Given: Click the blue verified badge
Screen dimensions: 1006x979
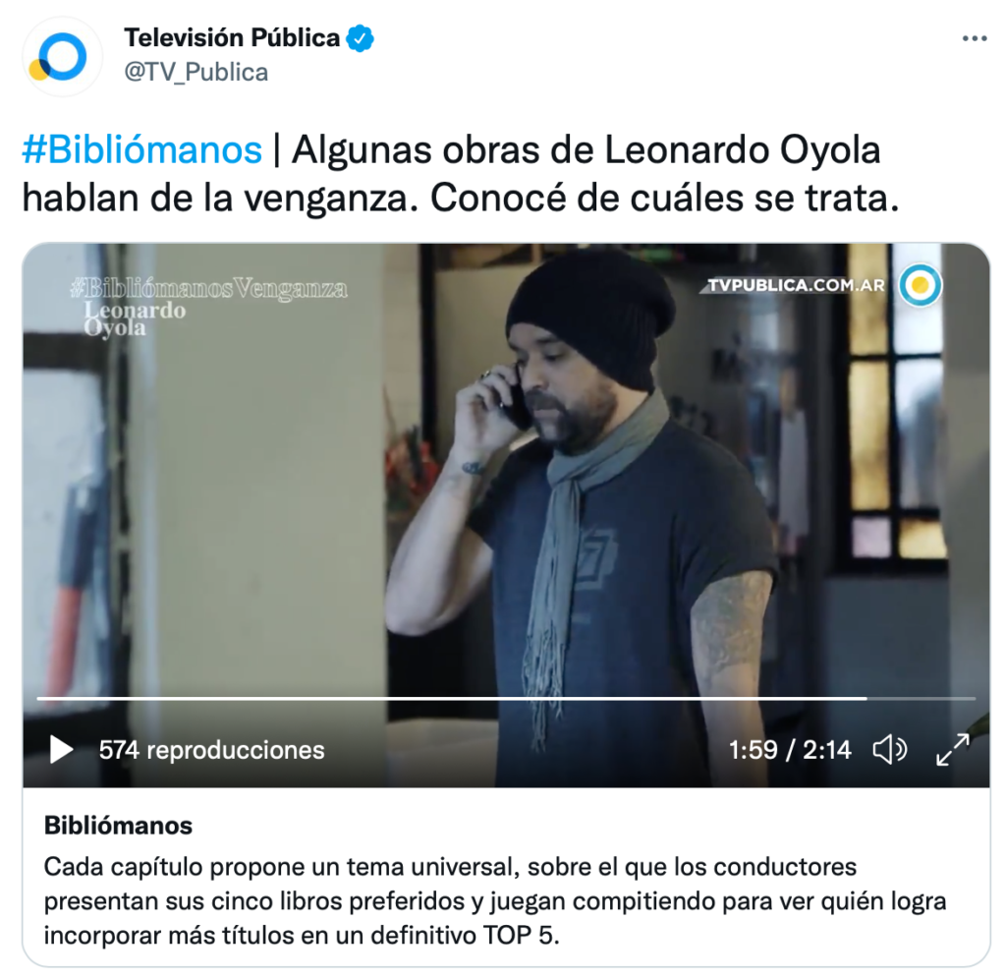Looking at the screenshot, I should [360, 38].
